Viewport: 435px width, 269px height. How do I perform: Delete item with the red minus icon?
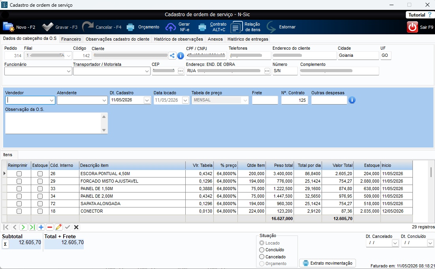tap(50, 227)
